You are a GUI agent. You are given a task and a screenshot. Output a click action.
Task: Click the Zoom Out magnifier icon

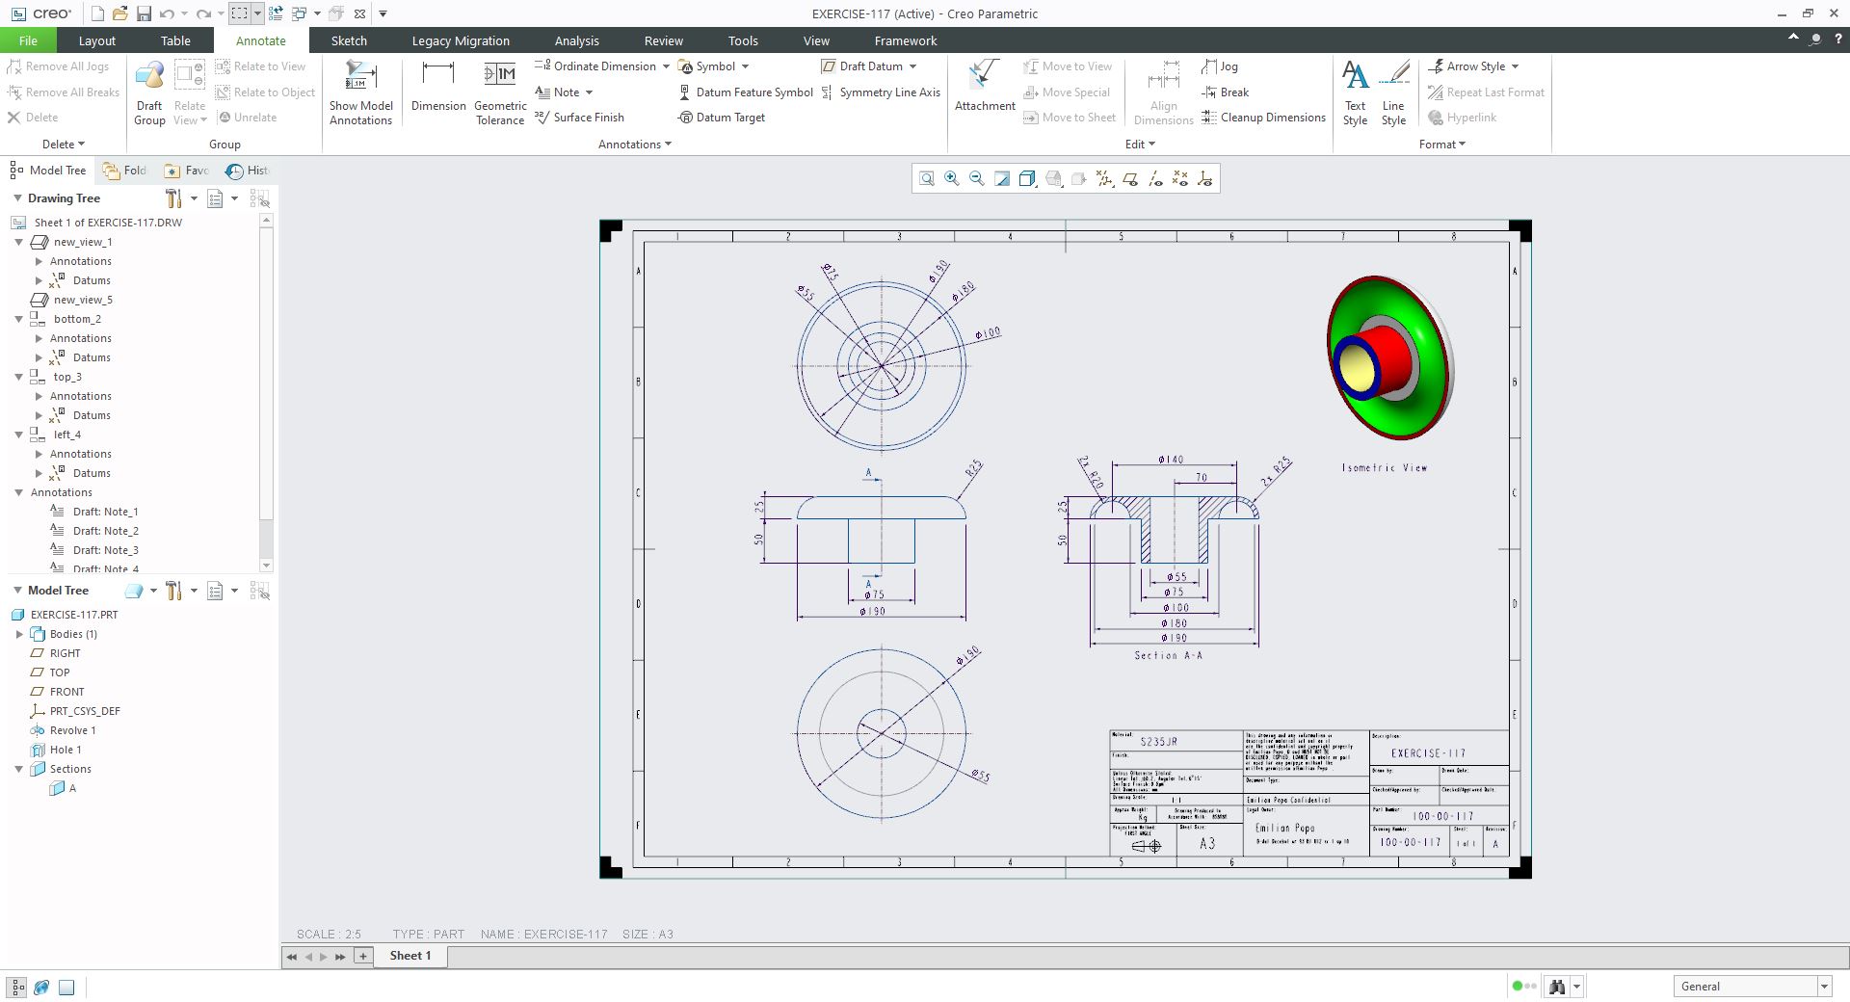pyautogui.click(x=977, y=179)
